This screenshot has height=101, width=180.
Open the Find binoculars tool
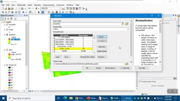pos(57,12)
